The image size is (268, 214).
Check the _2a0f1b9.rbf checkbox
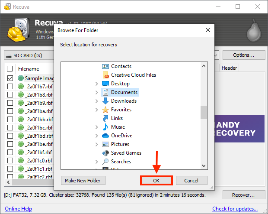tap(10, 103)
